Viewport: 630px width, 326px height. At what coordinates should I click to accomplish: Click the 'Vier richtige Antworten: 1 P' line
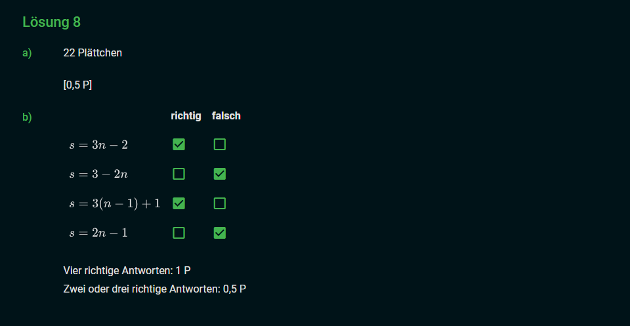(x=127, y=270)
